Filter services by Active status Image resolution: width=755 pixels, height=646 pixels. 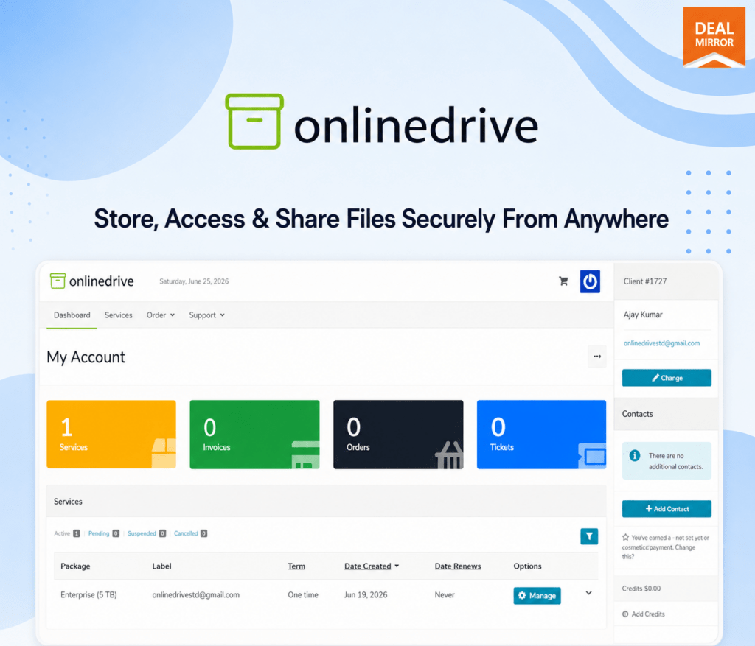tap(67, 533)
